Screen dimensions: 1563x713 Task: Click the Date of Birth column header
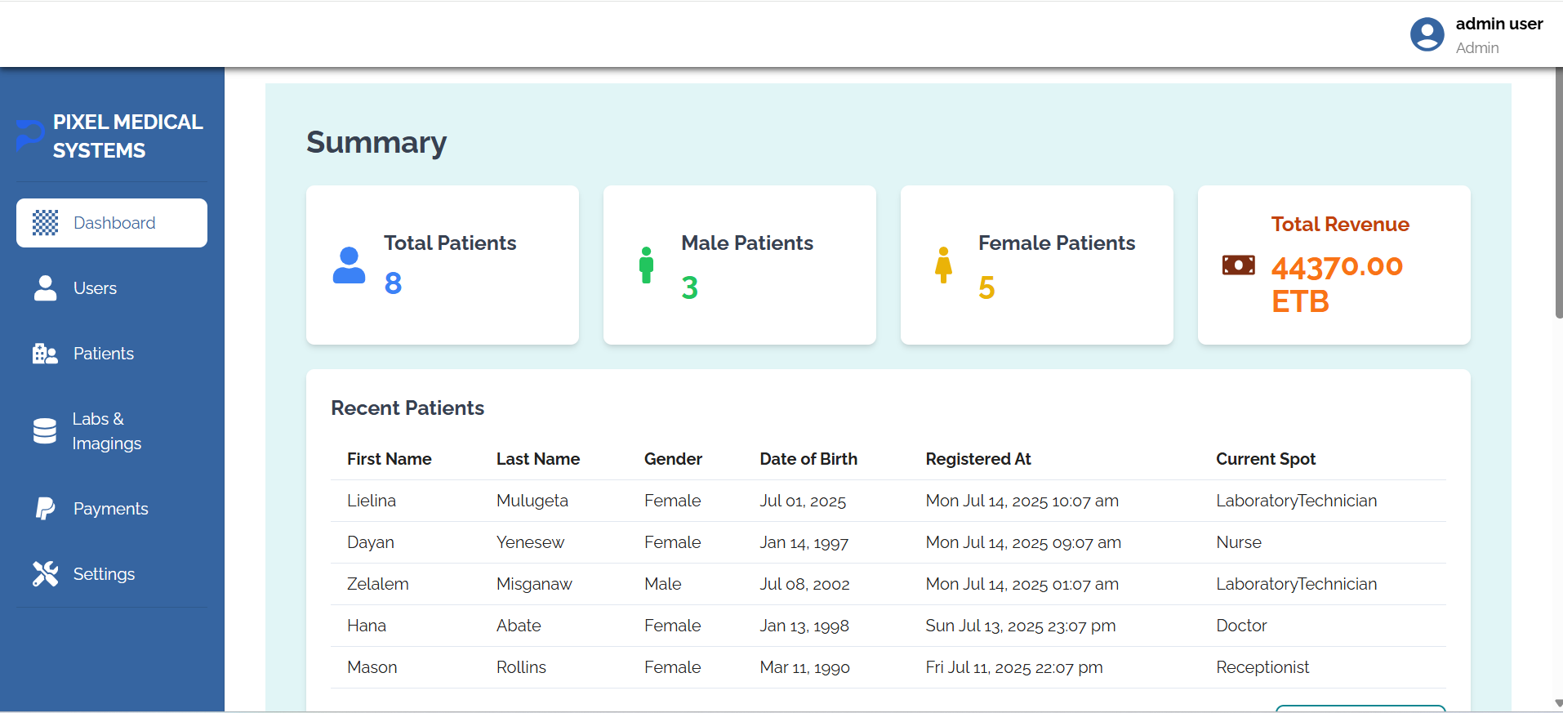coord(808,459)
